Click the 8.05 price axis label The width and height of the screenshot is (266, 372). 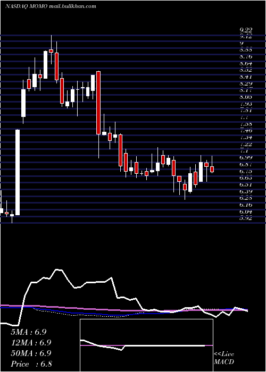tap(246, 97)
